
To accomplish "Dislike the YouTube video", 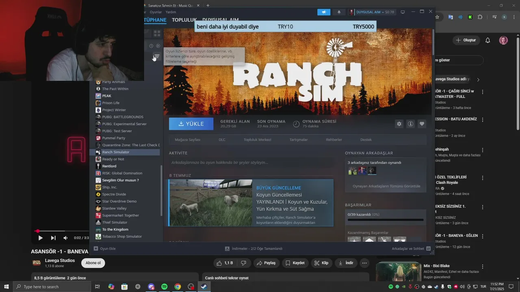I will click(243, 263).
